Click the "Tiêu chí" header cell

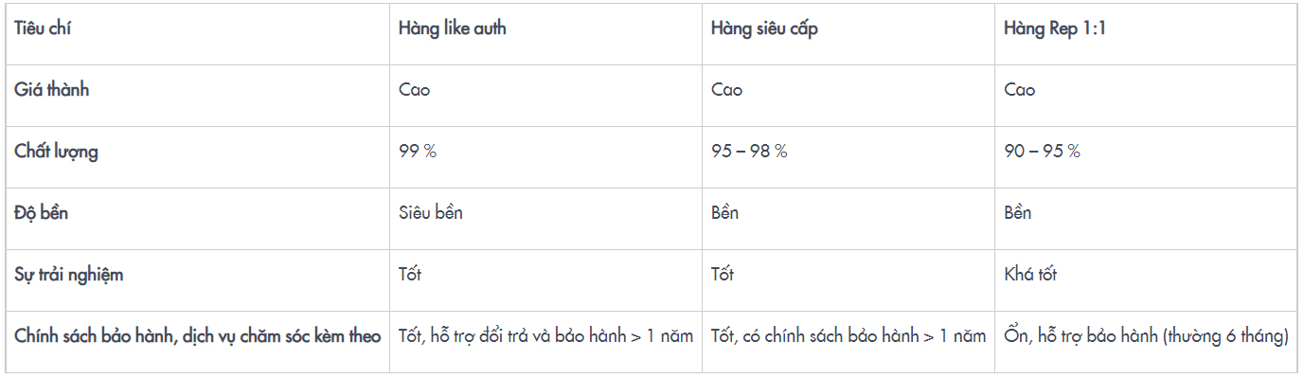(x=43, y=28)
